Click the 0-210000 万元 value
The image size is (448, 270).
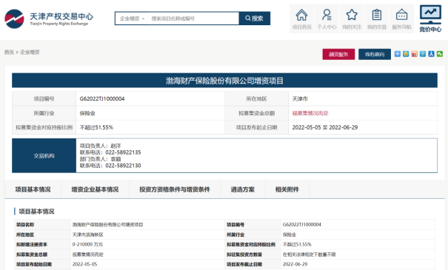tap(87, 245)
